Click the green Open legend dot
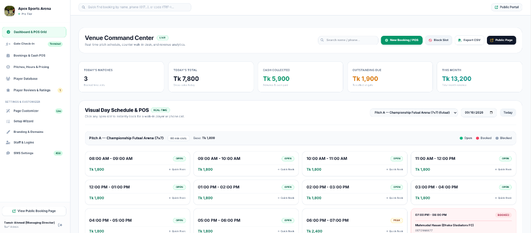The height and width of the screenshot is (233, 531). 461,138
